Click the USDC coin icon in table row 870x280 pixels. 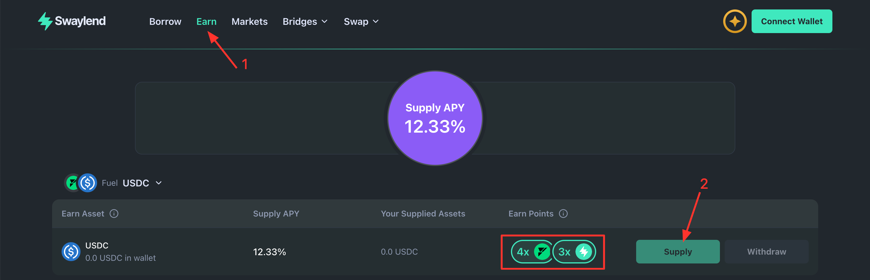(71, 252)
